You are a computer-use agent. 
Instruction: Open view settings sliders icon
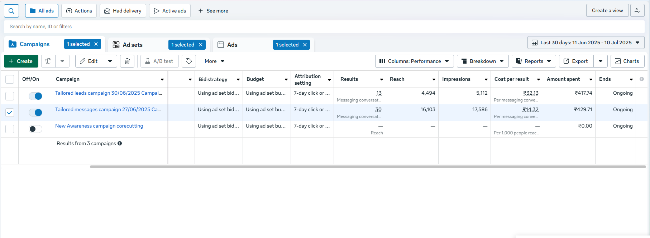point(637,11)
